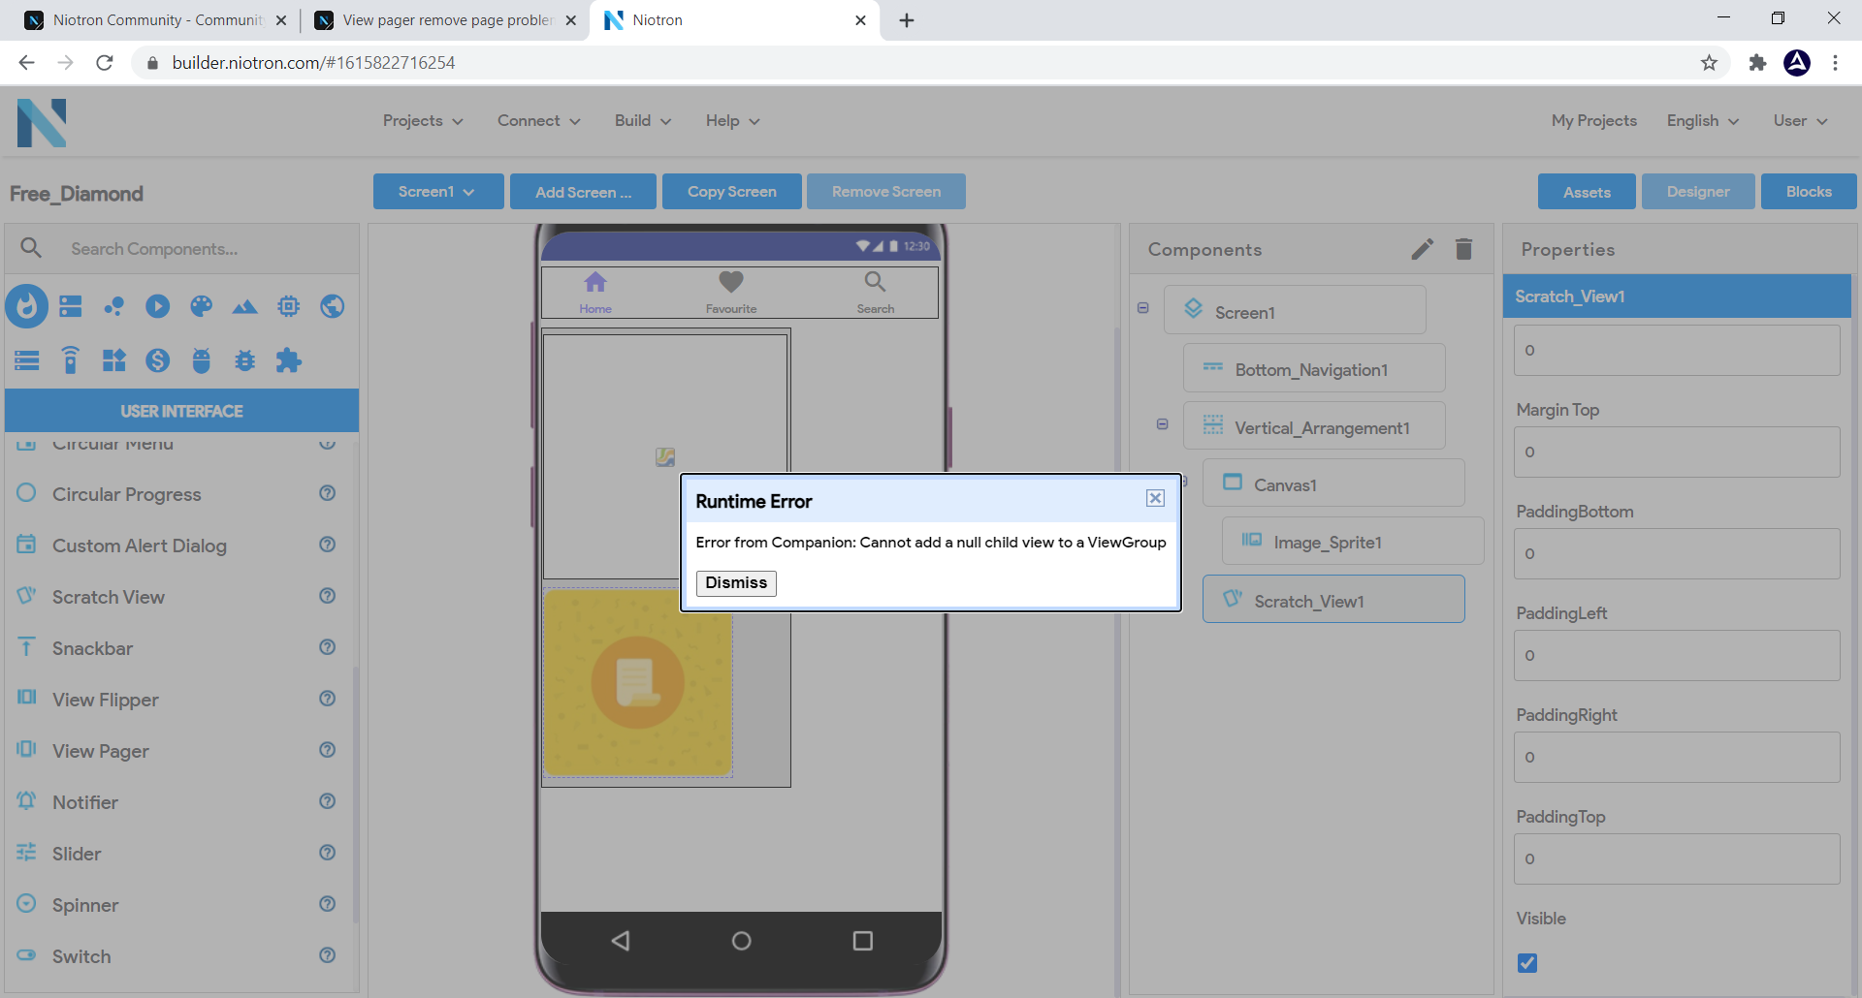The image size is (1862, 998).
Task: Click the Search Components input field
Action: [209, 249]
